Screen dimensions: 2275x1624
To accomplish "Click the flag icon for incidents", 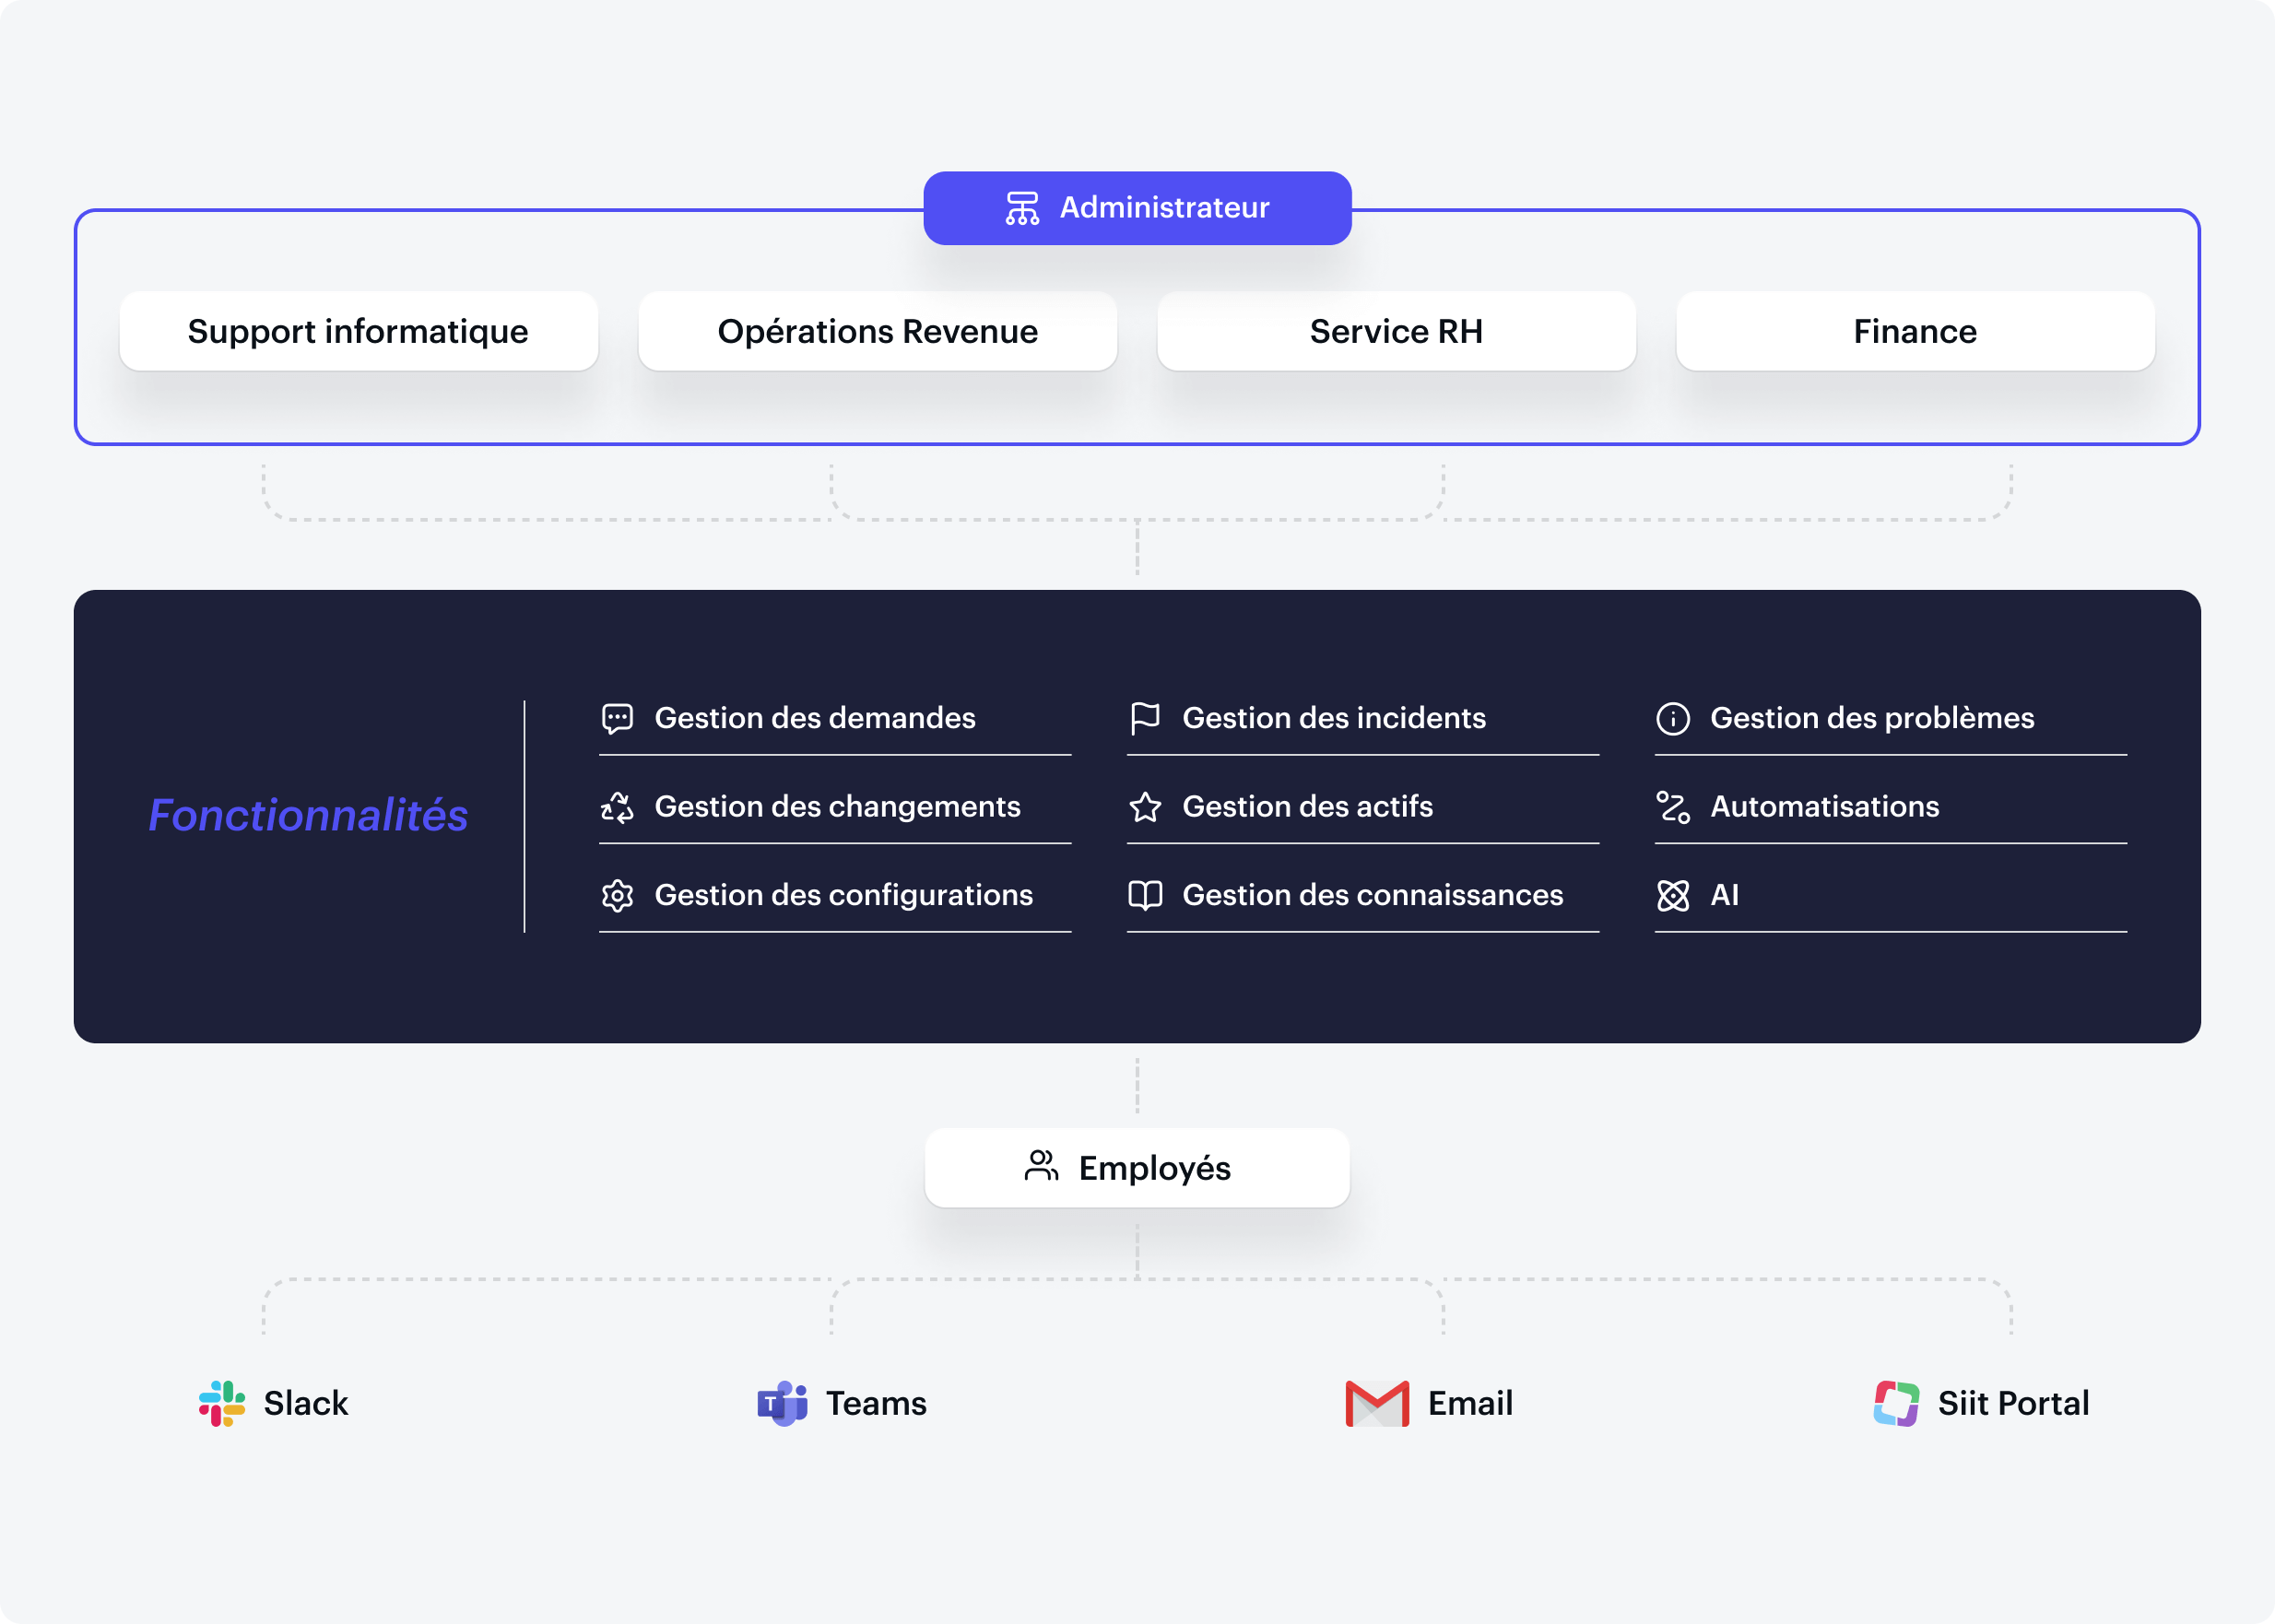I will point(1144,718).
